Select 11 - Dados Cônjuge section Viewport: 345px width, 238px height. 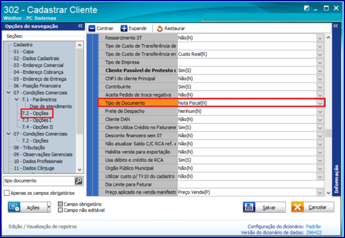[x=34, y=168]
